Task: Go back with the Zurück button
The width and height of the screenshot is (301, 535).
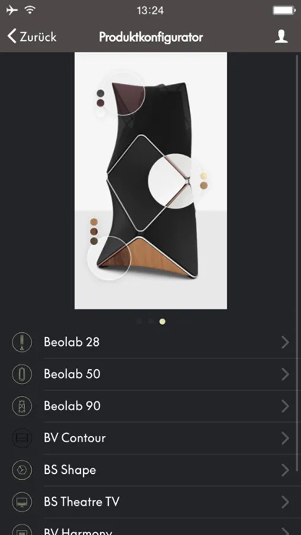Action: coord(32,36)
